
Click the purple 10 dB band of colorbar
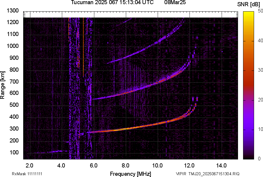(248, 130)
